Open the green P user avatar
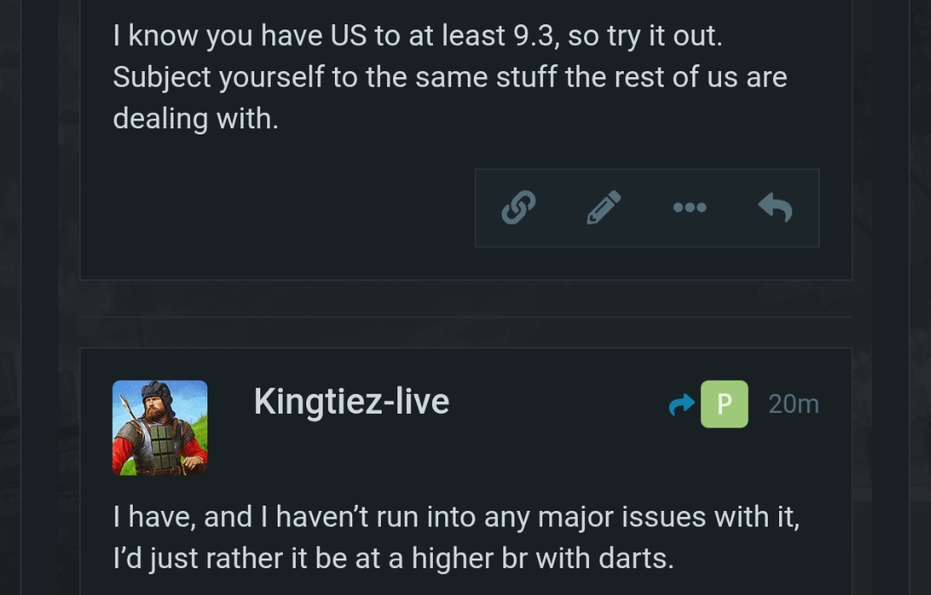This screenshot has height=595, width=931. tap(724, 404)
